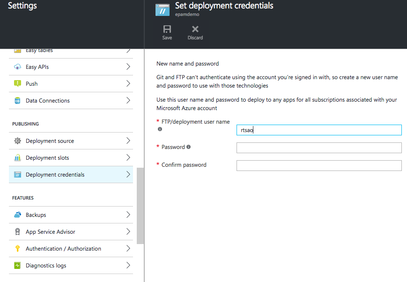Click the FEATURES section heading
The image size is (407, 282).
point(23,198)
